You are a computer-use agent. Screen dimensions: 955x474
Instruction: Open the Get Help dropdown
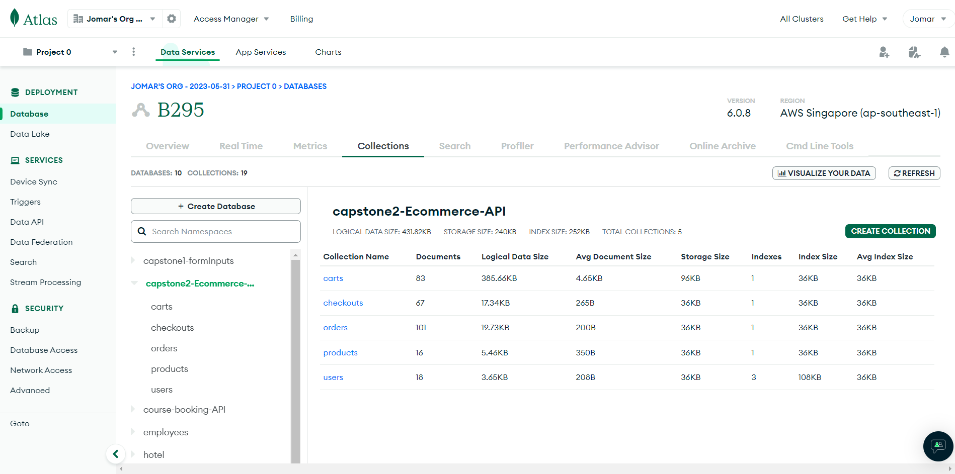pyautogui.click(x=865, y=19)
